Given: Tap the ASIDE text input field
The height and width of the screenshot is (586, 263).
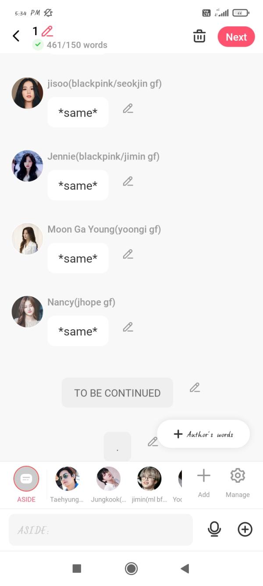Looking at the screenshot, I should (x=101, y=530).
